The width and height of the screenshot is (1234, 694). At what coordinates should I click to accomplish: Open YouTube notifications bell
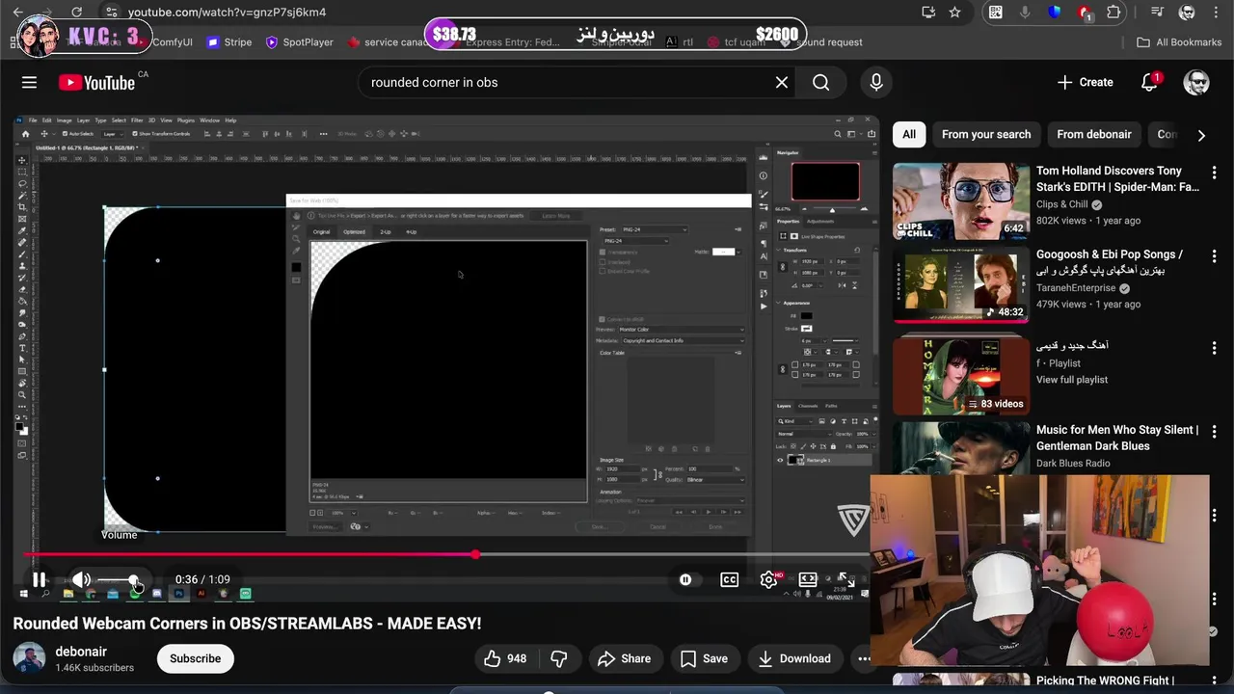(x=1149, y=82)
